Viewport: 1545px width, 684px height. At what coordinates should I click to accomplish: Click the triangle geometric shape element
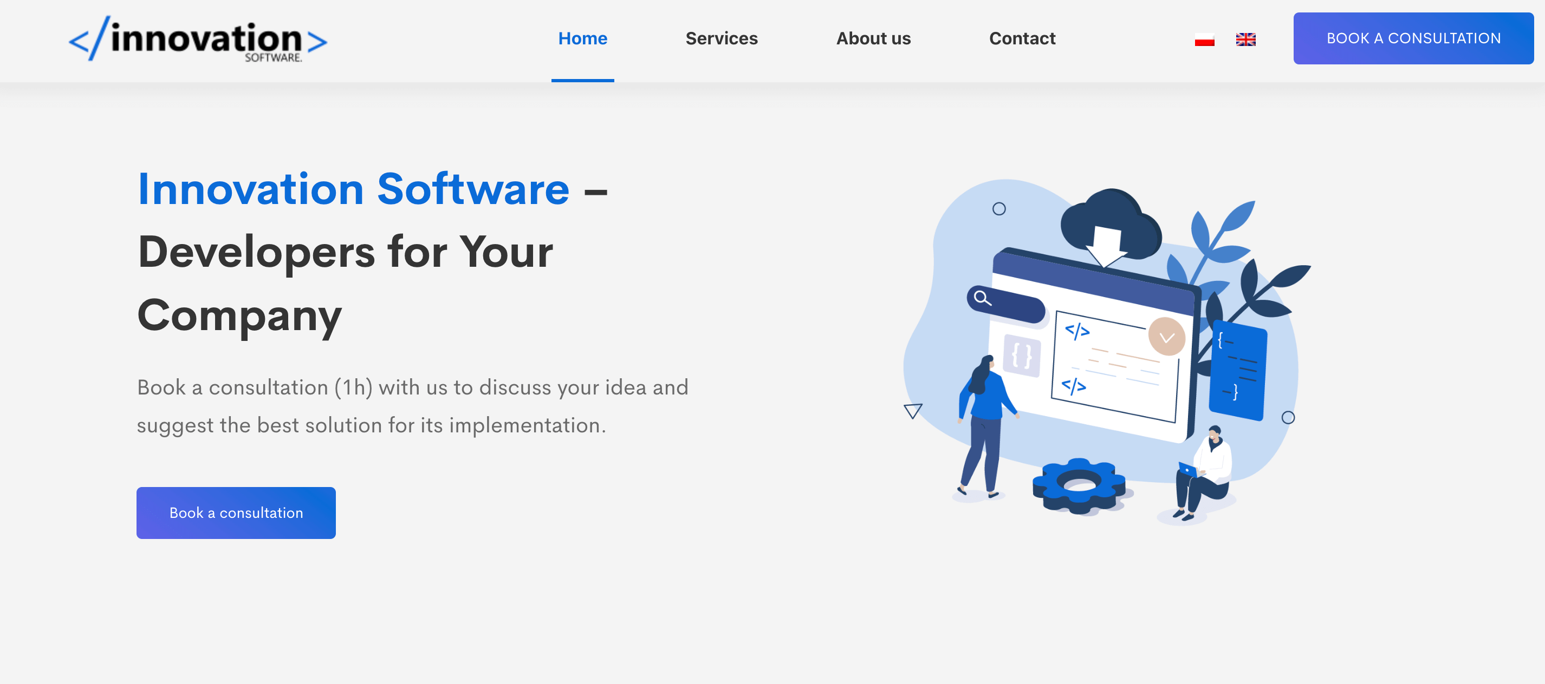(x=913, y=410)
